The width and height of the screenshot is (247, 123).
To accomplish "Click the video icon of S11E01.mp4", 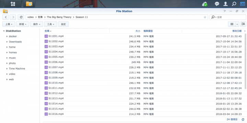I will (x=46, y=36).
